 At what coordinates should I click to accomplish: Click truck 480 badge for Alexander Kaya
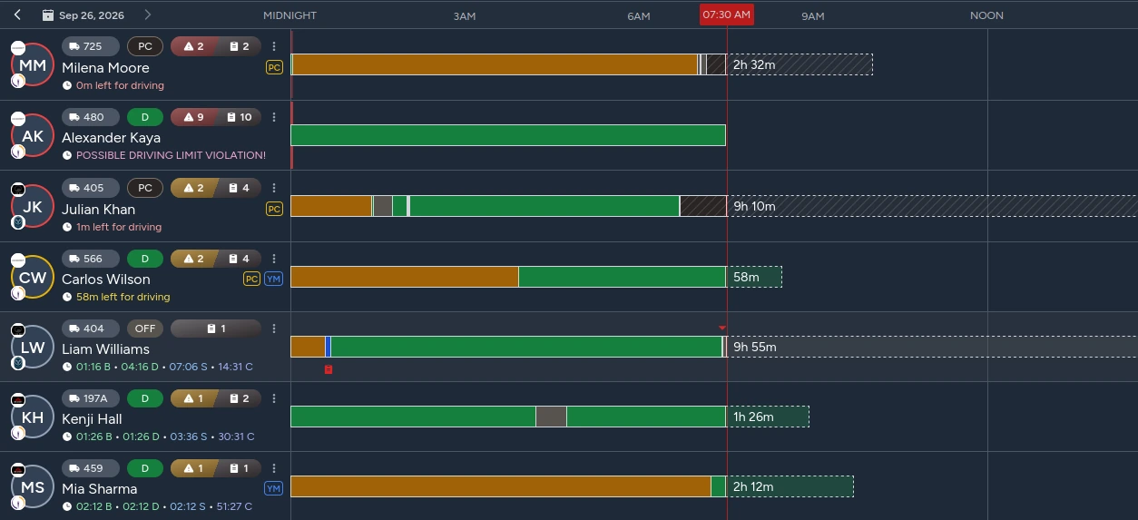91,117
